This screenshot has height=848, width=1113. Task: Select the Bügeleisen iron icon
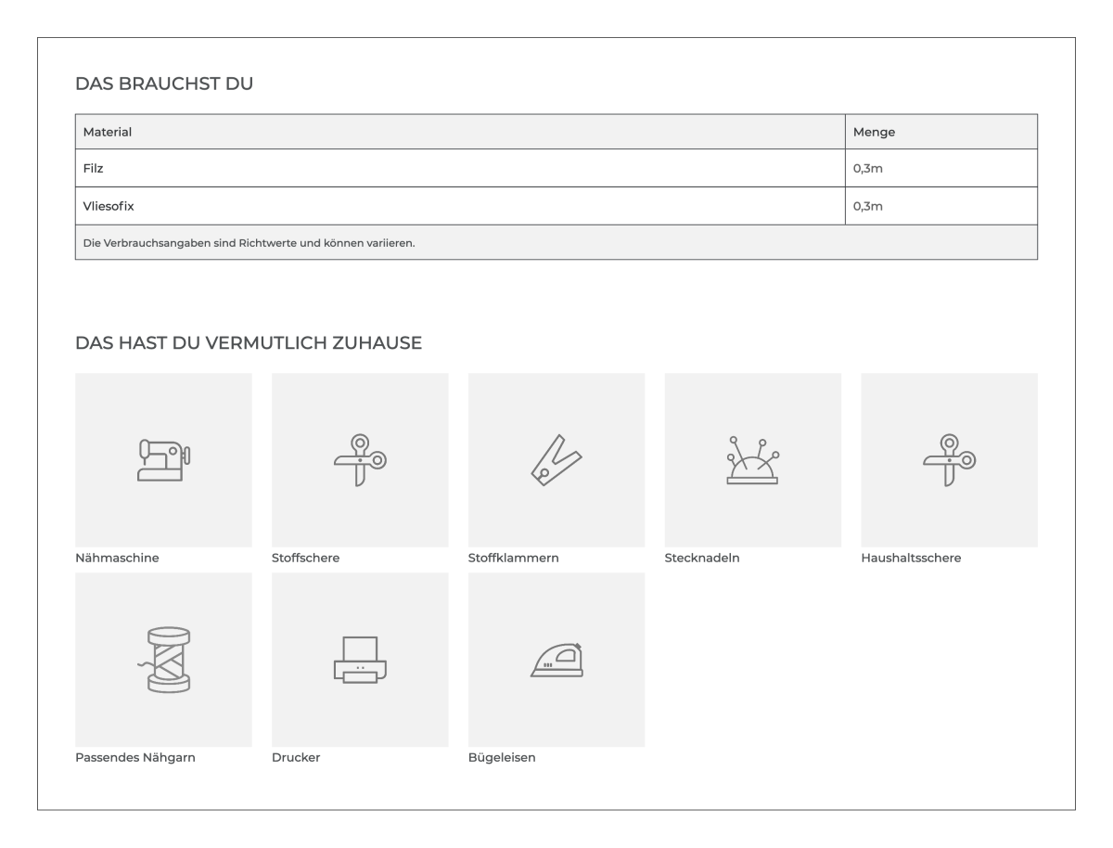(x=556, y=660)
